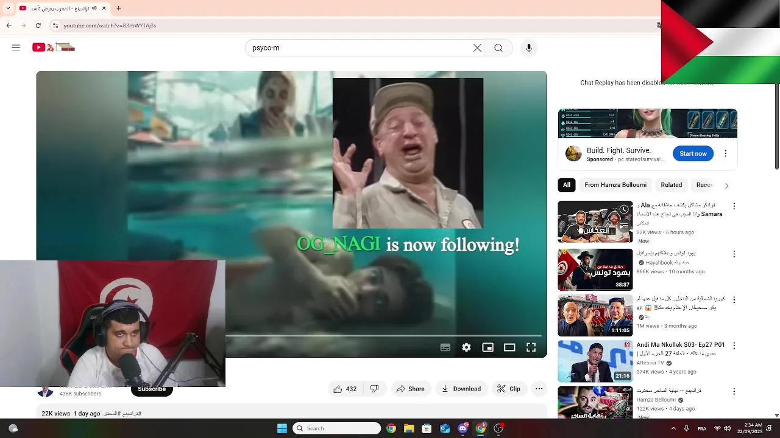Open options for the 122K views video
Viewport: 780px width, 438px height.
tap(734, 392)
